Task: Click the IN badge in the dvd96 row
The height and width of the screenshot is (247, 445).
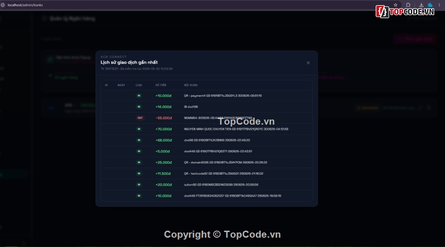Action: click(139, 140)
